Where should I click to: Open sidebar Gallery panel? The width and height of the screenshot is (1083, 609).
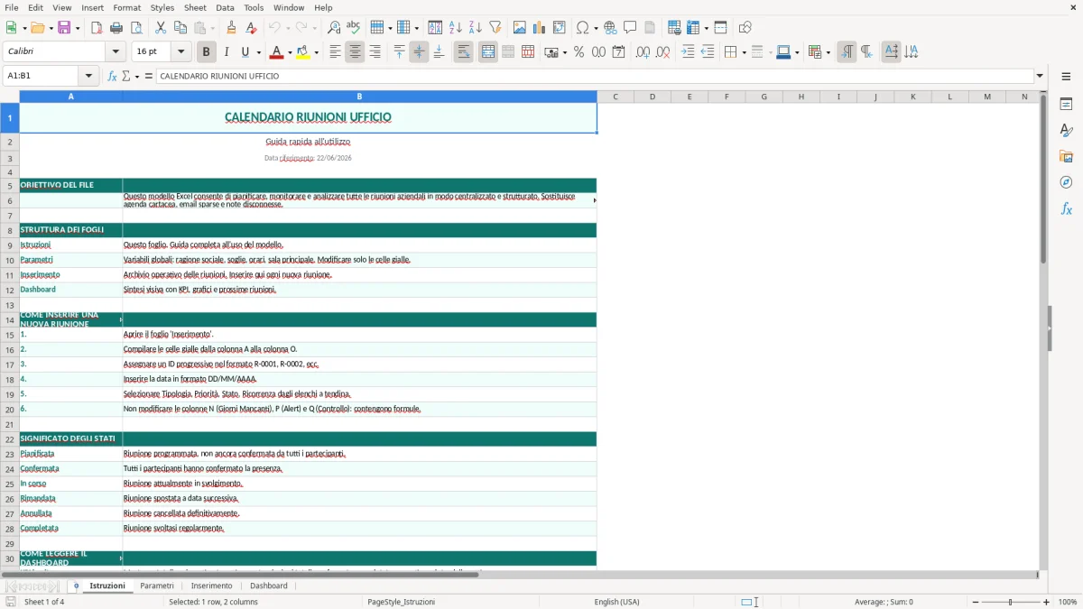tap(1066, 157)
